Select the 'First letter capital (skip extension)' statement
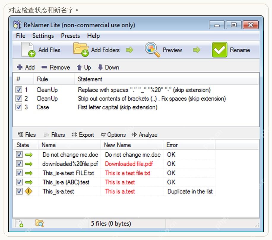This screenshot has height=240, width=272. coord(117,107)
